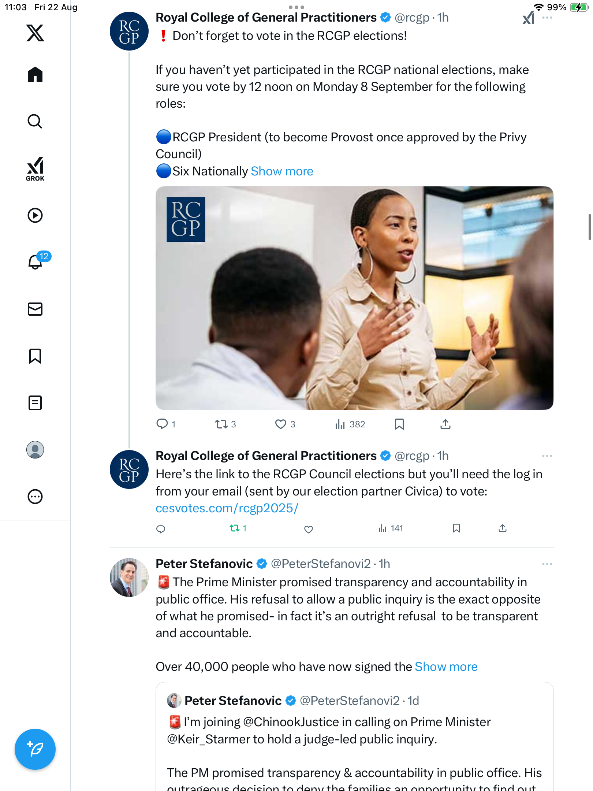This screenshot has width=593, height=791.
Task: Open profile avatar in sidebar
Action: (x=35, y=450)
